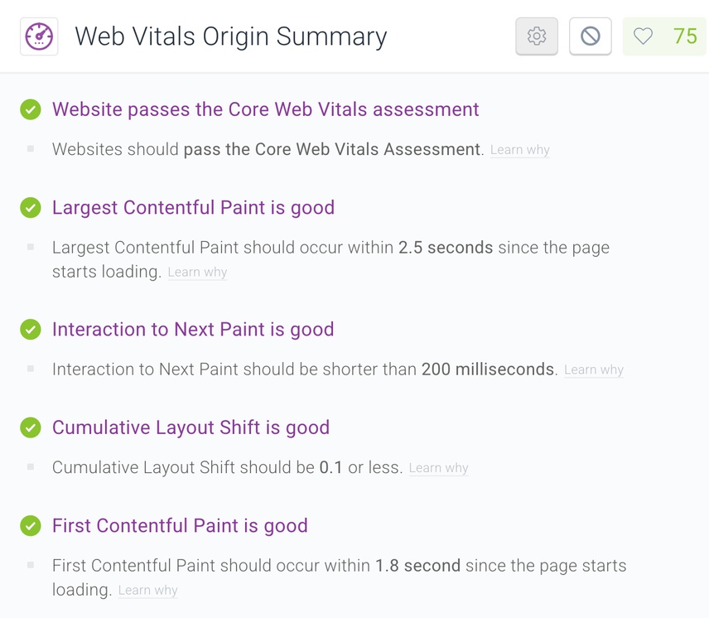Select the Cumulative Layout Shift is good heading

tap(191, 427)
